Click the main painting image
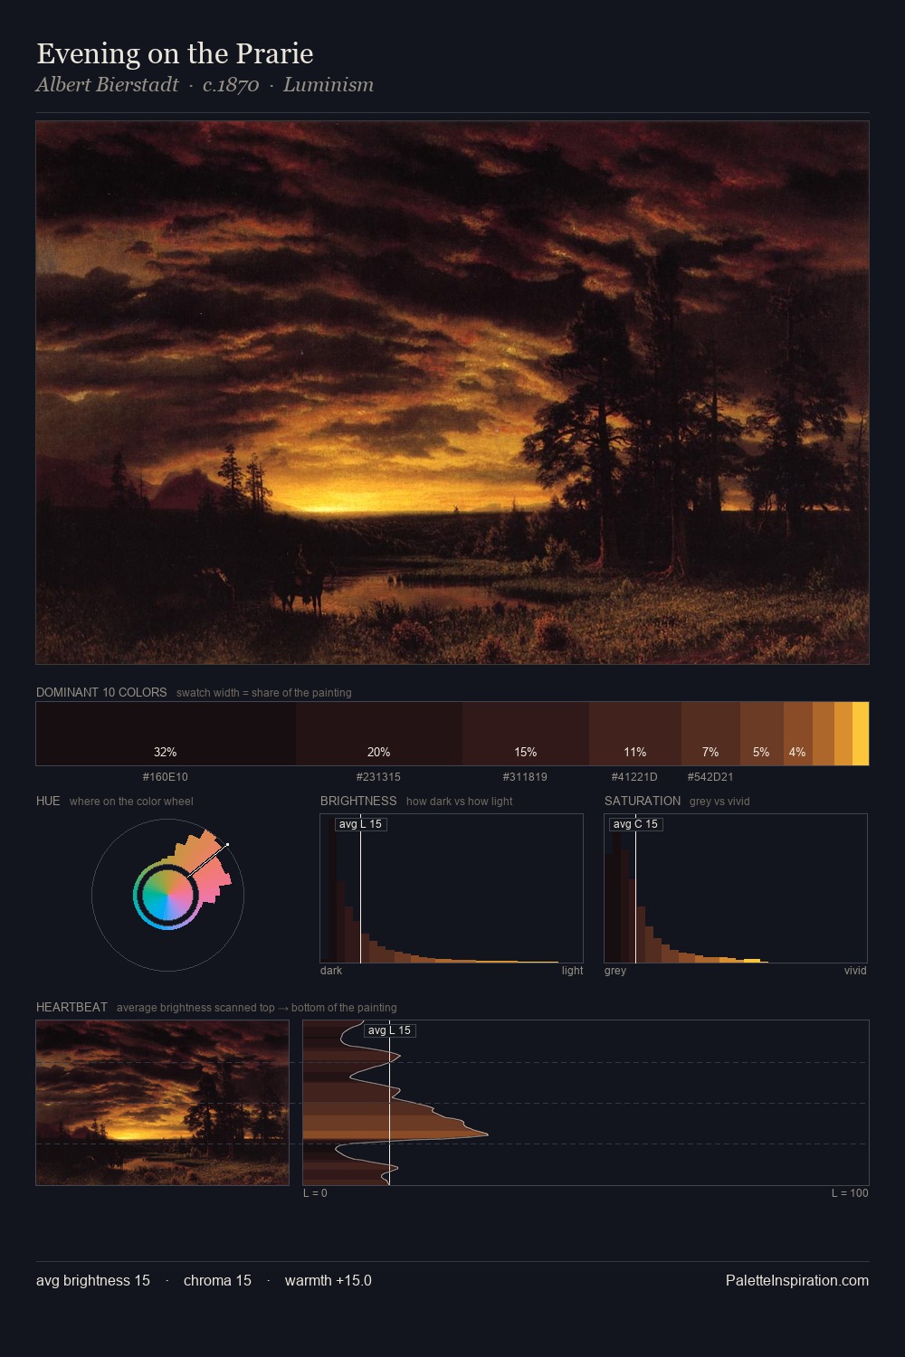This screenshot has width=905, height=1357. [452, 393]
